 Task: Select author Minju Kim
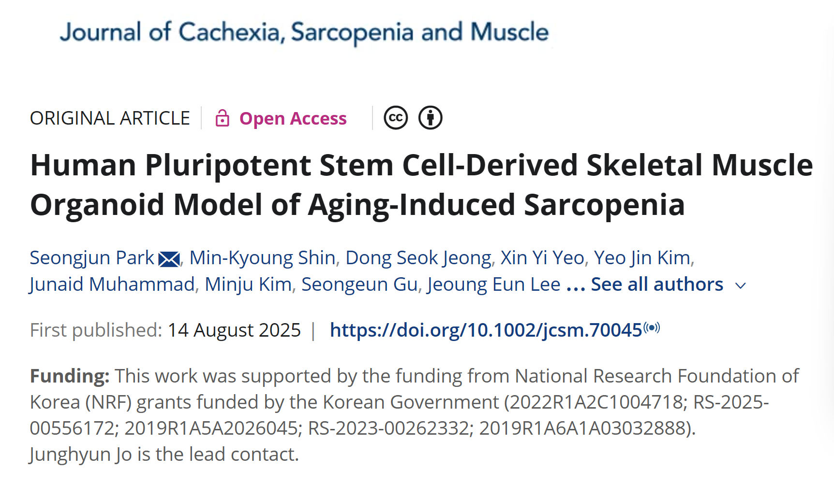(248, 284)
